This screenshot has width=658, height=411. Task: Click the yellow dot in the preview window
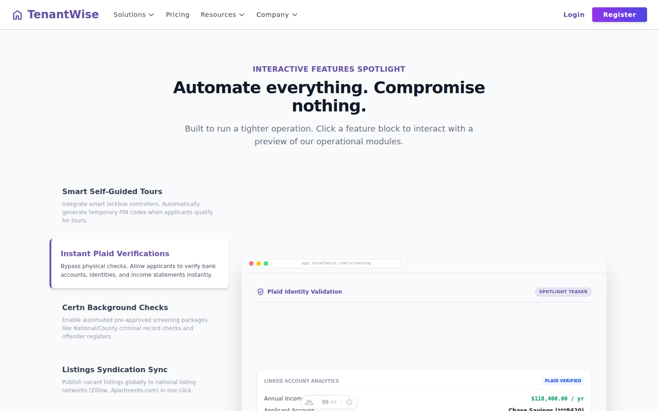259,263
